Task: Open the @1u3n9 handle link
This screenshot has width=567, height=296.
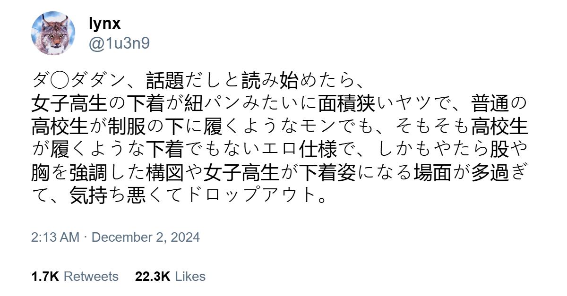Action: coord(119,43)
